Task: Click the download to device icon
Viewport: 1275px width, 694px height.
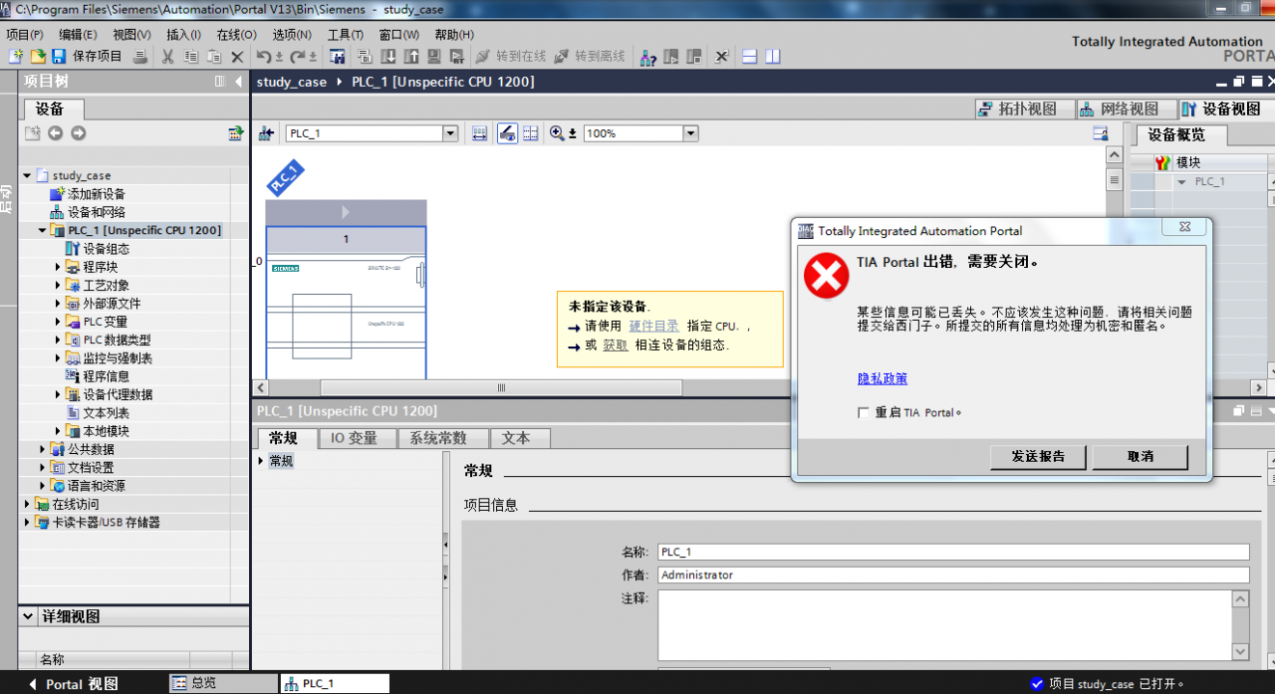Action: click(x=387, y=57)
